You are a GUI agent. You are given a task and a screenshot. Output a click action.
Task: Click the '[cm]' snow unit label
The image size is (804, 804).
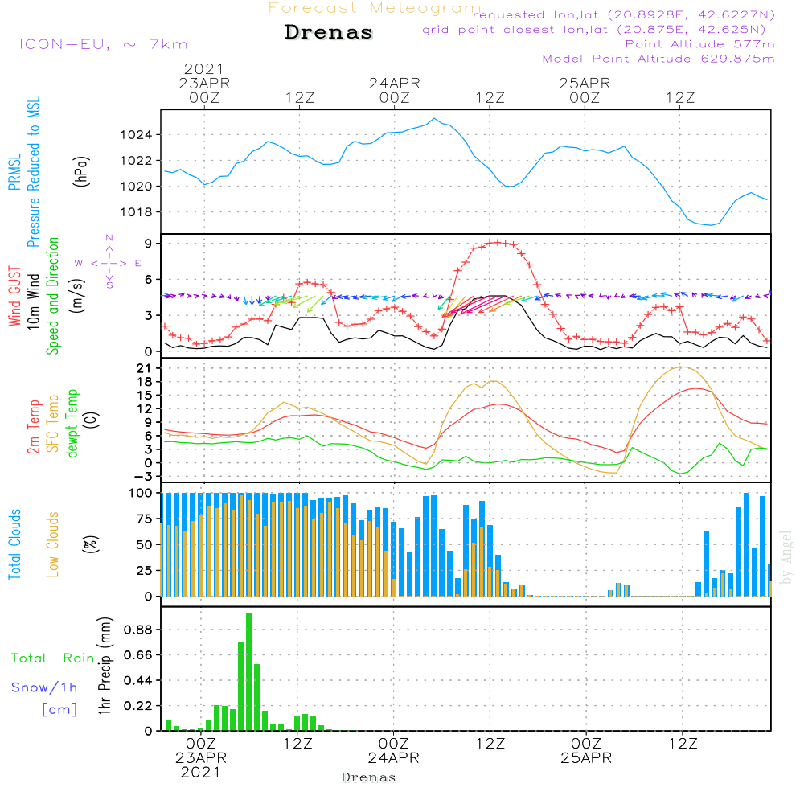(59, 710)
